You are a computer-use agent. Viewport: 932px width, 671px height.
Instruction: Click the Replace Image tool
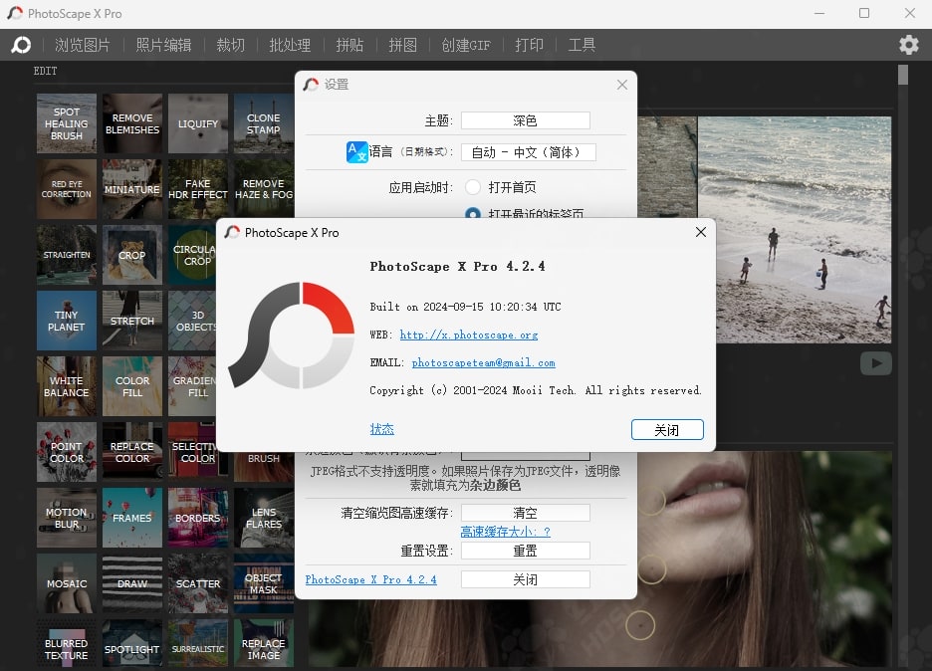pos(263,649)
